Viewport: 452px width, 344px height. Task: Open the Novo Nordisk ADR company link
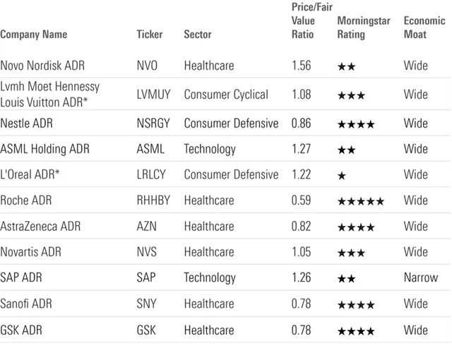pos(42,66)
